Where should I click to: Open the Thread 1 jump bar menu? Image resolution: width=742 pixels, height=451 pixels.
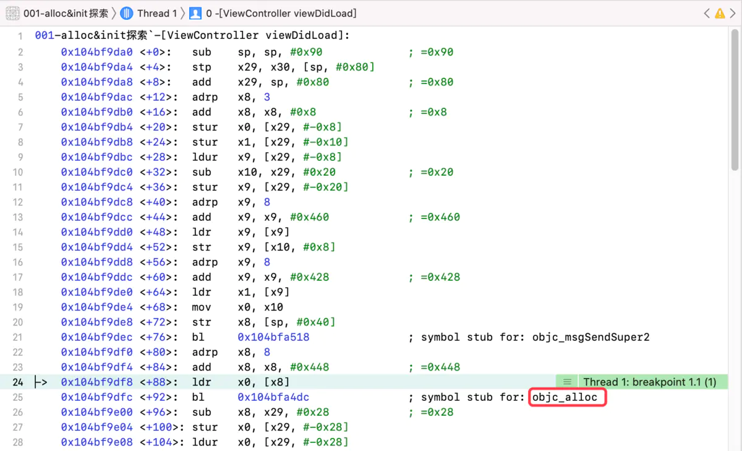click(157, 13)
